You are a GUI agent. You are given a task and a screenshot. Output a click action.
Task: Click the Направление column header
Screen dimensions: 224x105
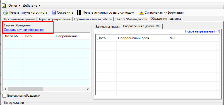[72, 36]
